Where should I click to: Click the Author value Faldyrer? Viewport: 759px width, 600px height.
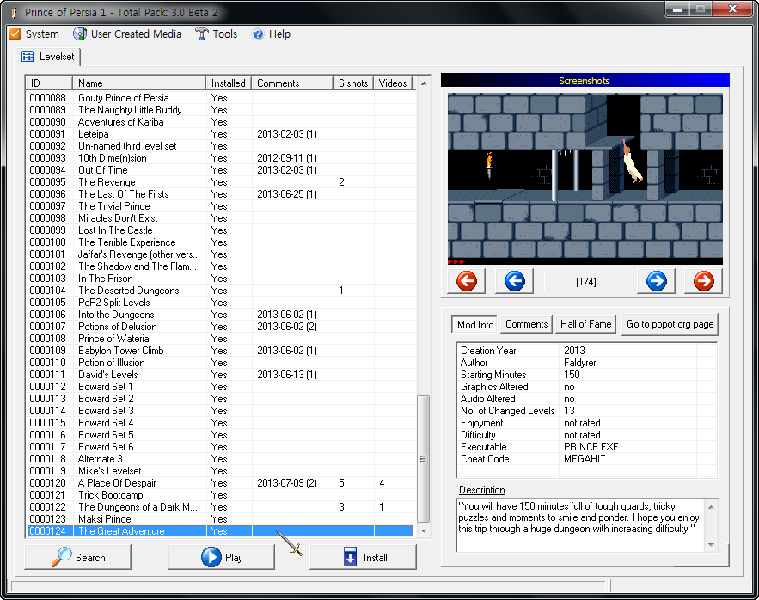[x=579, y=363]
